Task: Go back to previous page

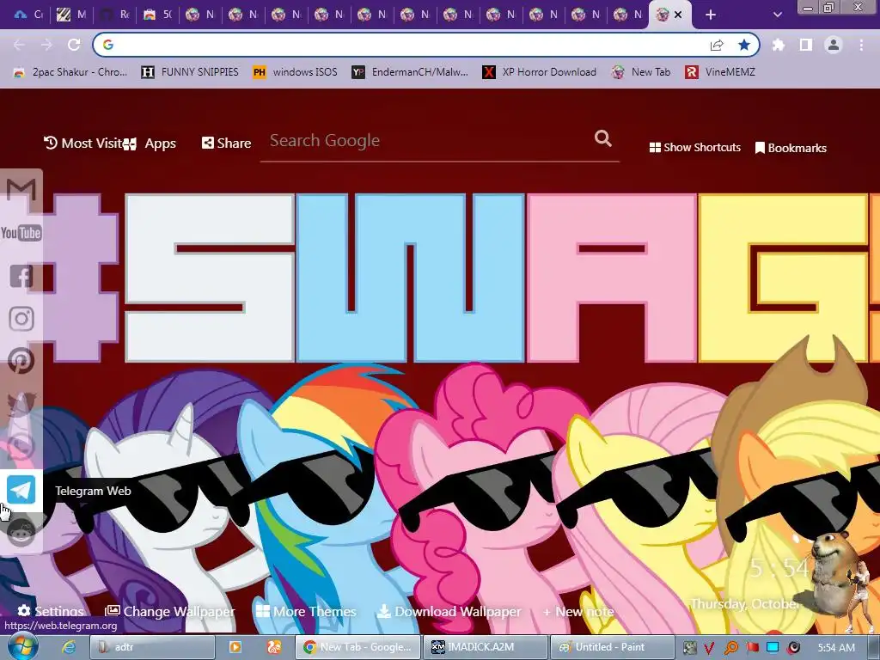Action: coord(19,45)
